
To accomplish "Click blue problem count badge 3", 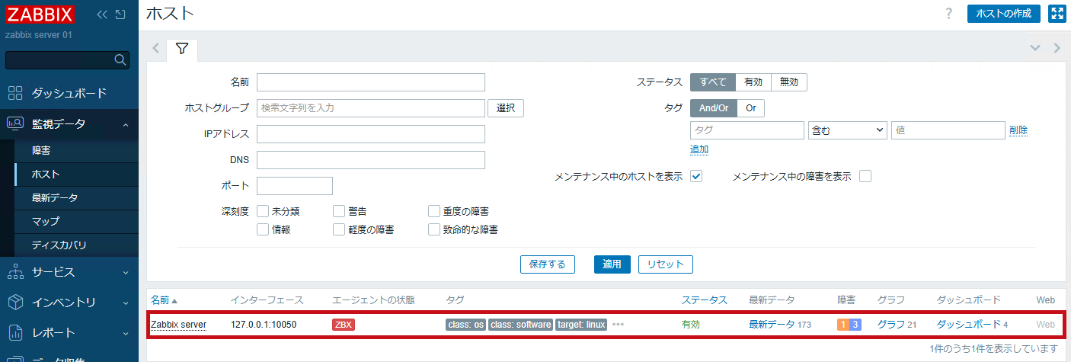I will coord(855,325).
